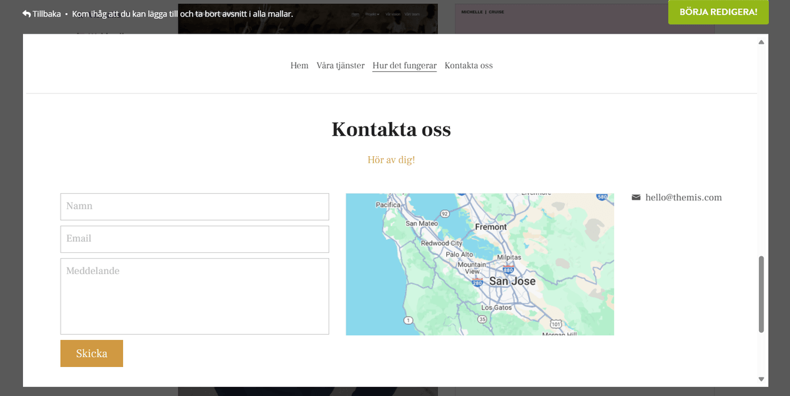Select Hem in the preview navigation

pyautogui.click(x=299, y=65)
